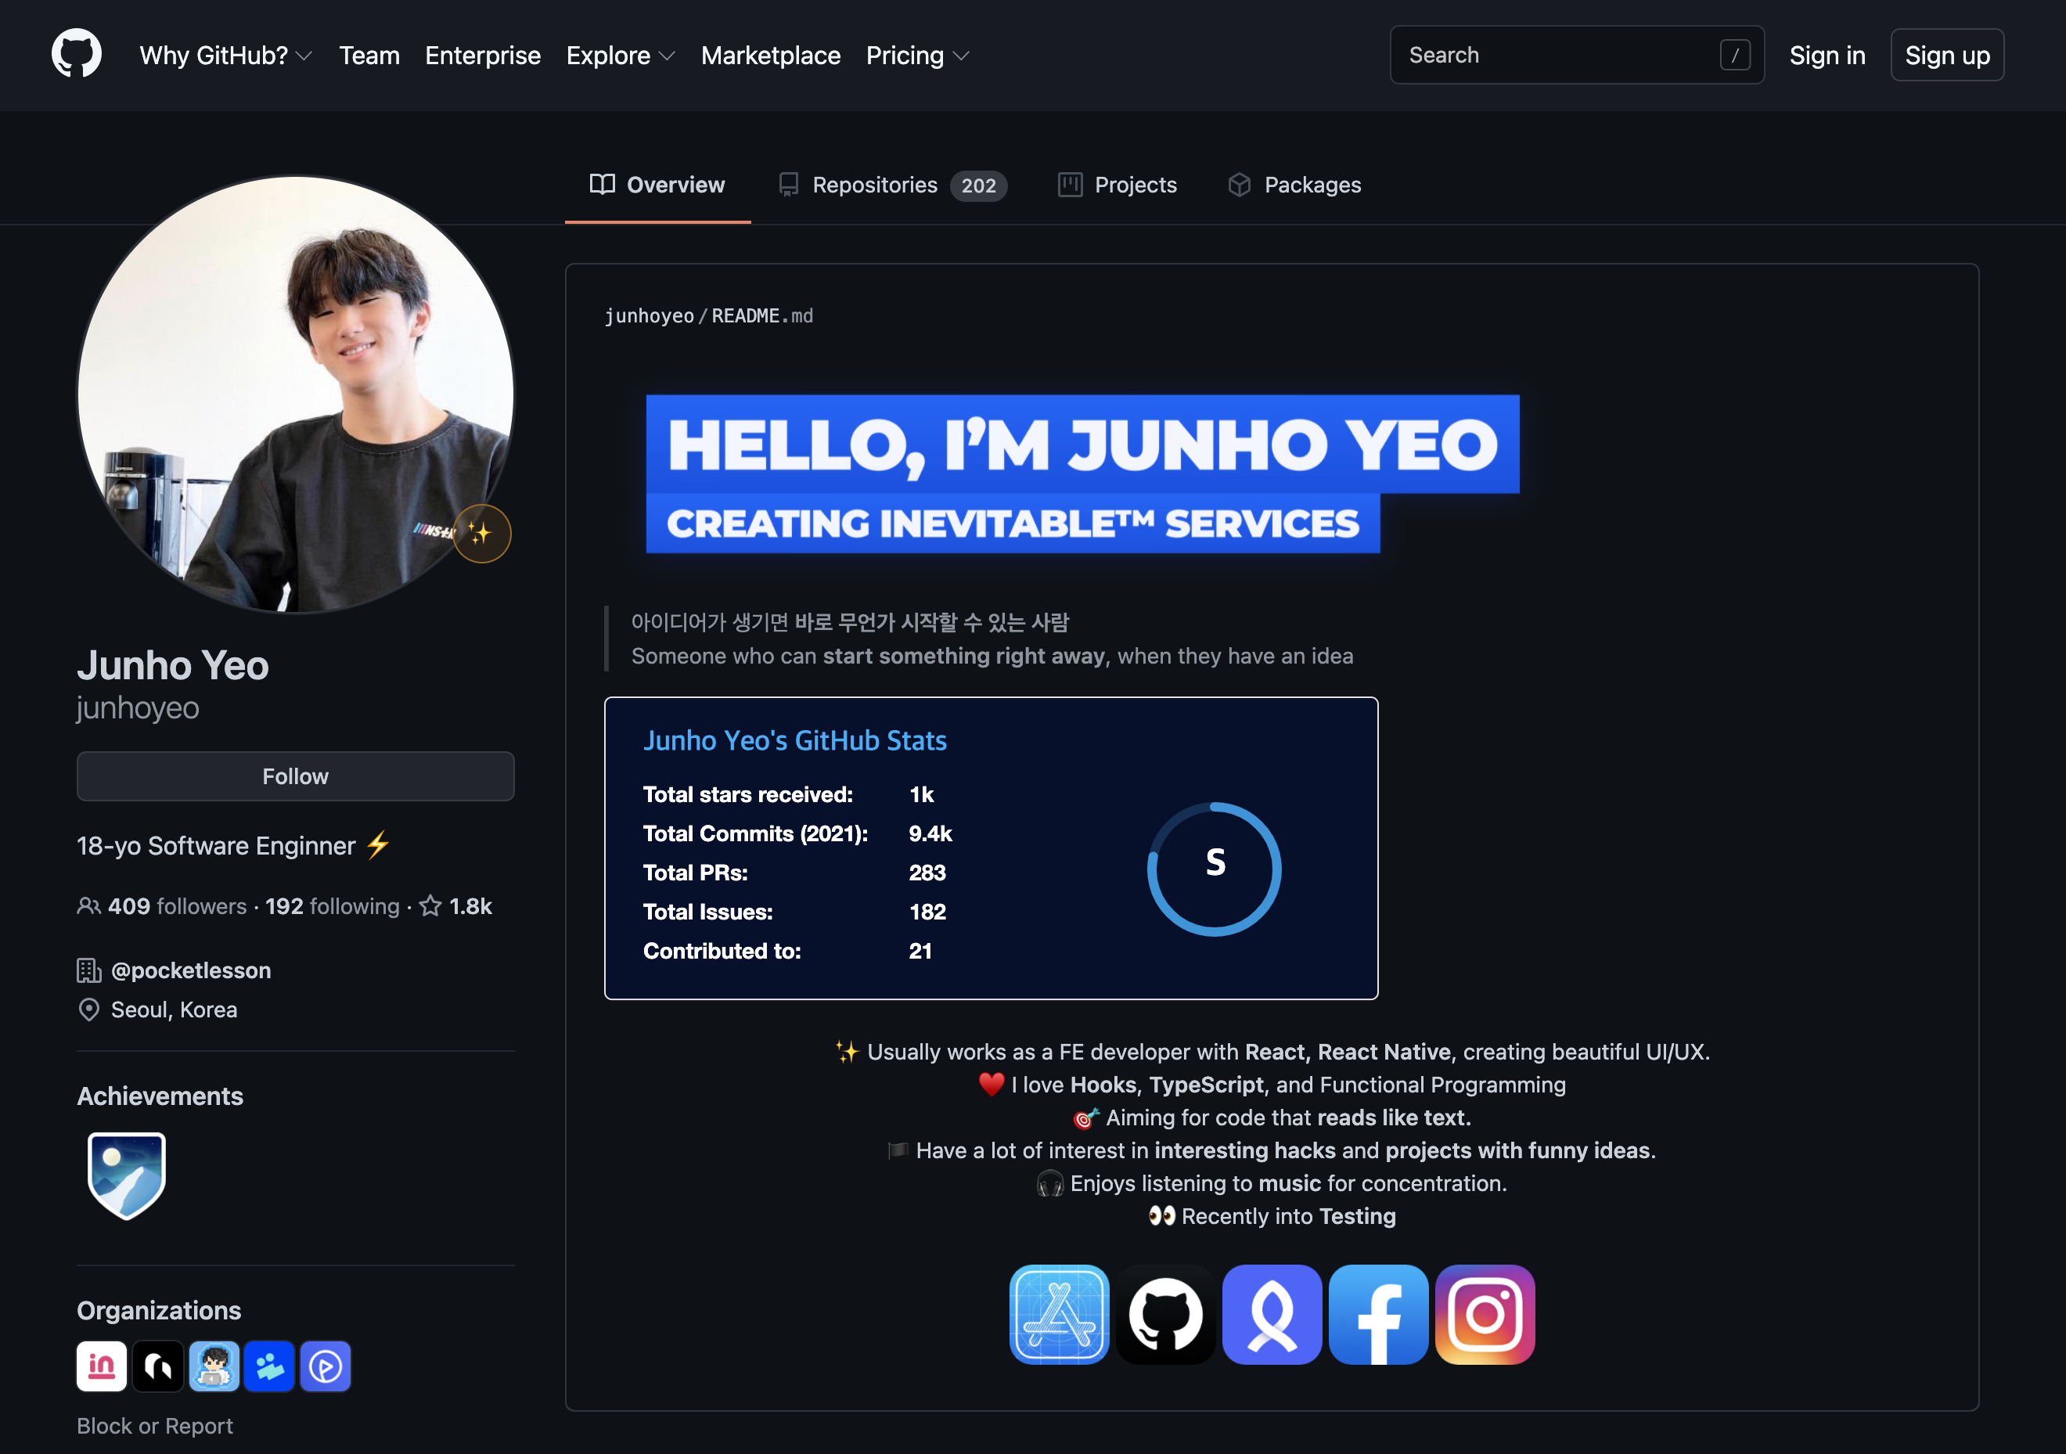Open the blue people organization avatar
Image resolution: width=2066 pixels, height=1454 pixels.
(269, 1366)
